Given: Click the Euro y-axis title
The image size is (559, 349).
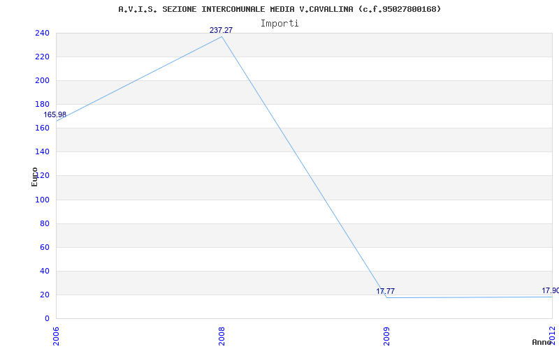Looking at the screenshot, I should coord(34,177).
